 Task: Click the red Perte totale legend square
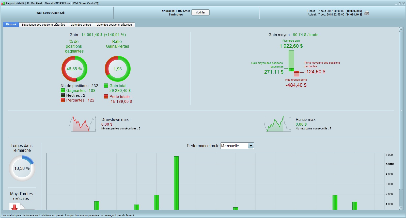(106, 96)
